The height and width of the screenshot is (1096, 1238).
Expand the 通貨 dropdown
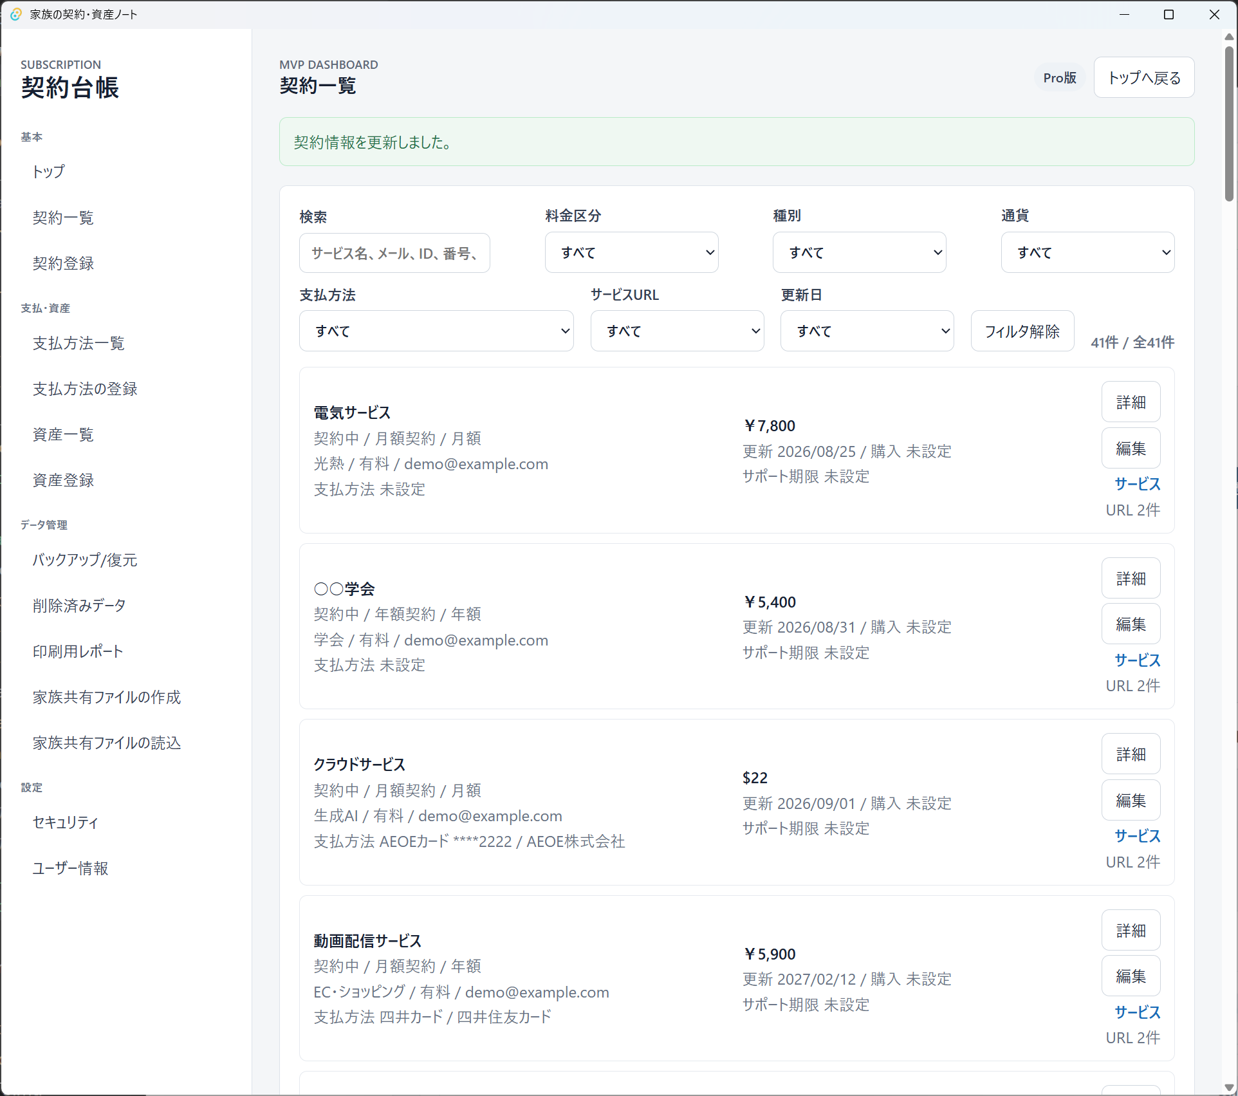point(1087,252)
